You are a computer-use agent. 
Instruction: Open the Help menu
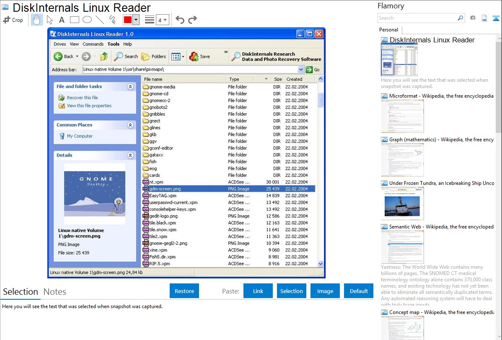click(127, 44)
